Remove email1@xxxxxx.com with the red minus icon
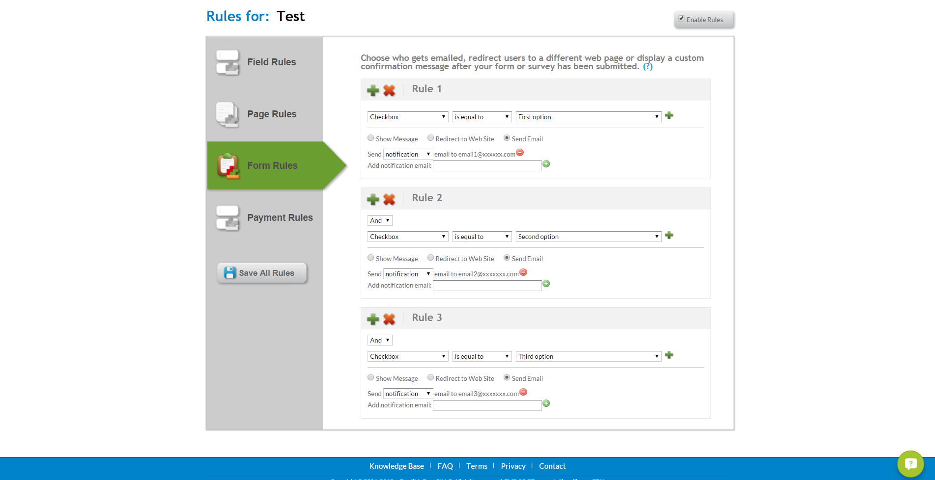The width and height of the screenshot is (935, 480). pos(520,153)
